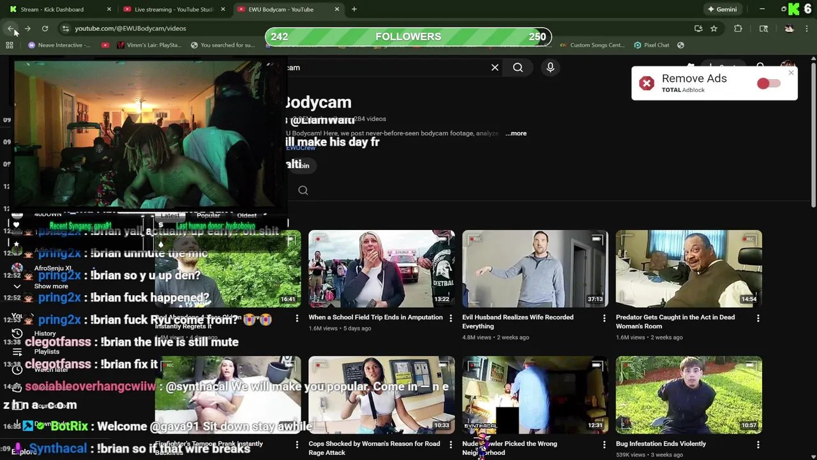This screenshot has width=817, height=460.
Task: Click Total Adblock red shield icon
Action: (x=647, y=84)
